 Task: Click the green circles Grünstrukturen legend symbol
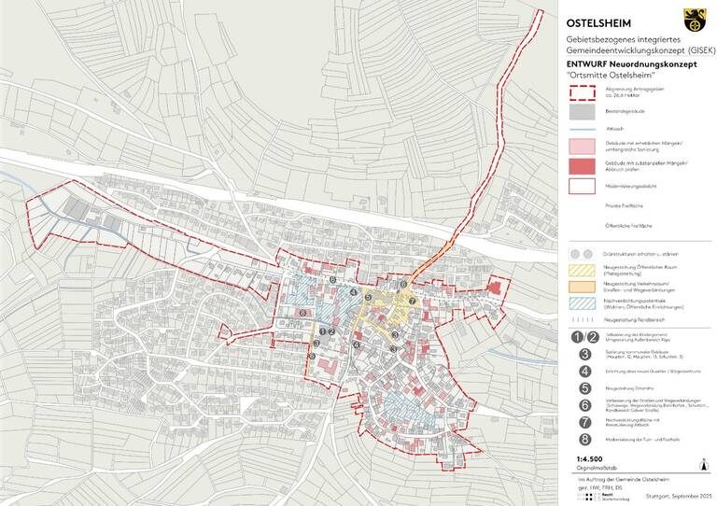pos(582,254)
